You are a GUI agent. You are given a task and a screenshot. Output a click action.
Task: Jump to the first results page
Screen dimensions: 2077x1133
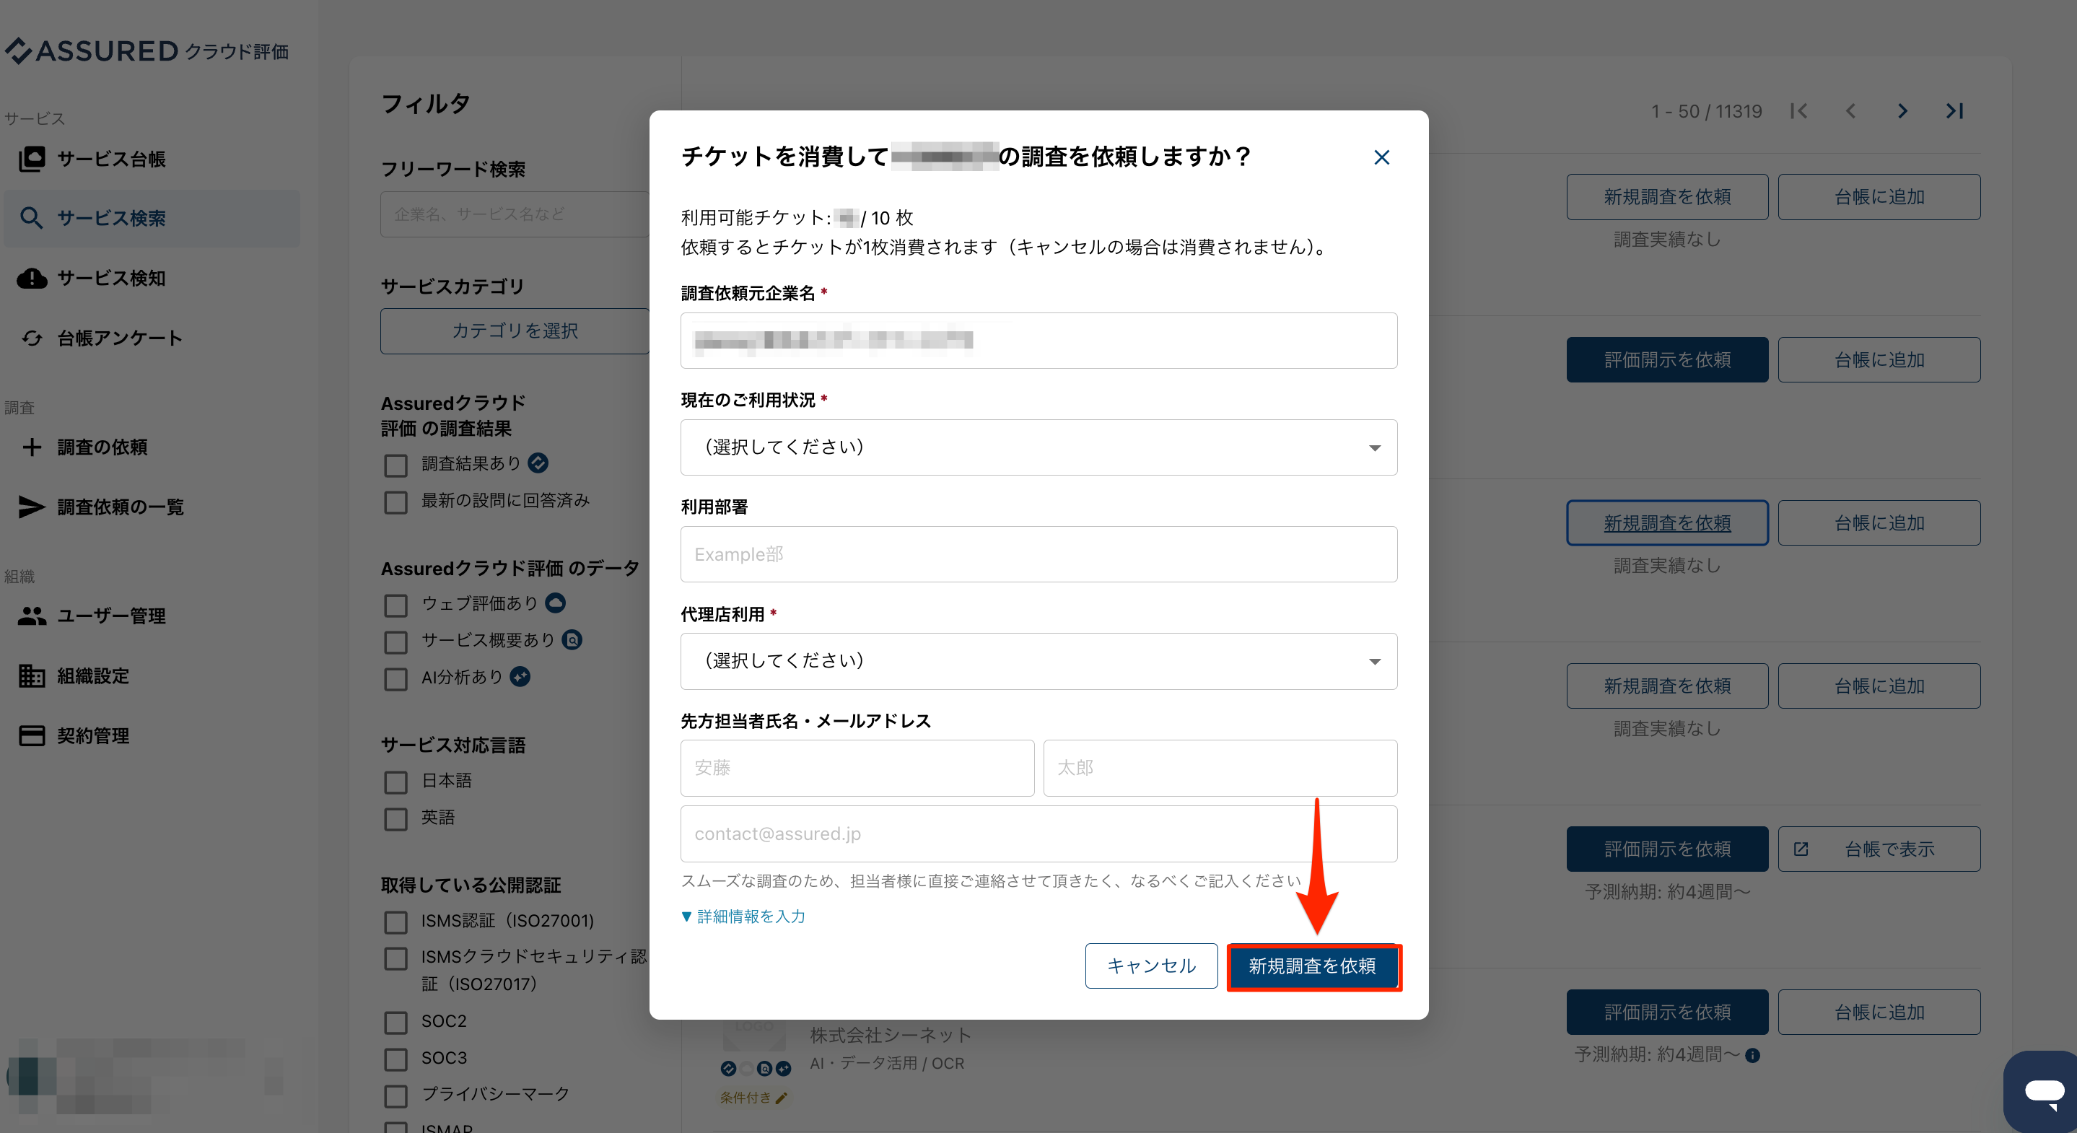point(1799,111)
